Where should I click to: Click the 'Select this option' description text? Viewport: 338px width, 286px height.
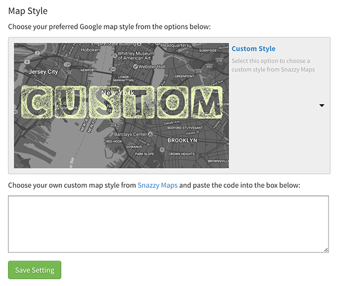point(273,65)
